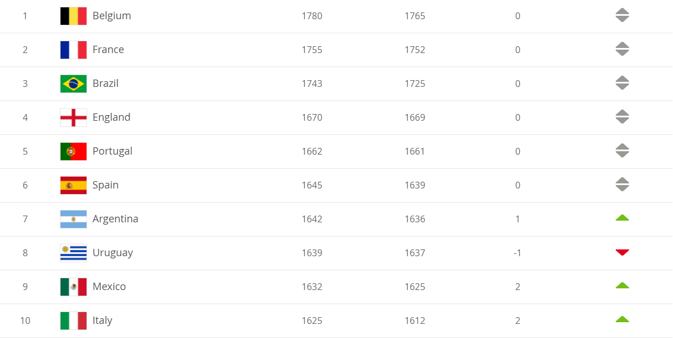Click the rank number 3 cell
The height and width of the screenshot is (338, 673).
click(25, 84)
